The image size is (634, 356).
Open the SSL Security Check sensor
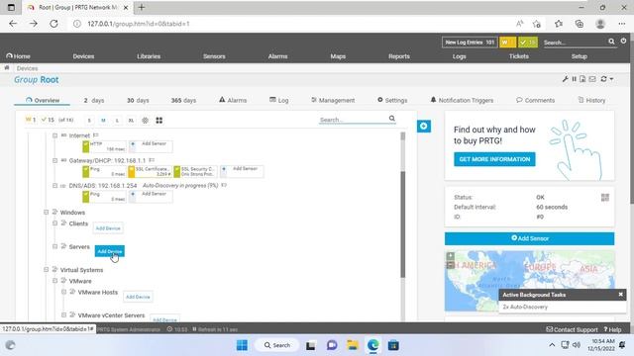pos(195,171)
